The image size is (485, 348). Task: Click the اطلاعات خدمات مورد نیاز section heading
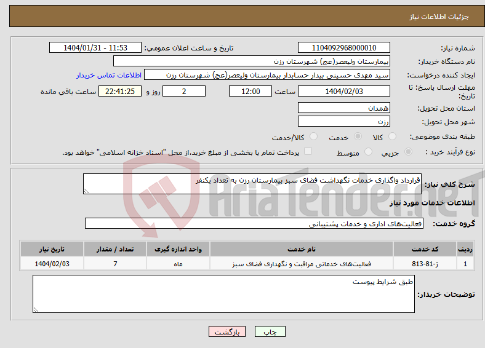click(x=432, y=203)
